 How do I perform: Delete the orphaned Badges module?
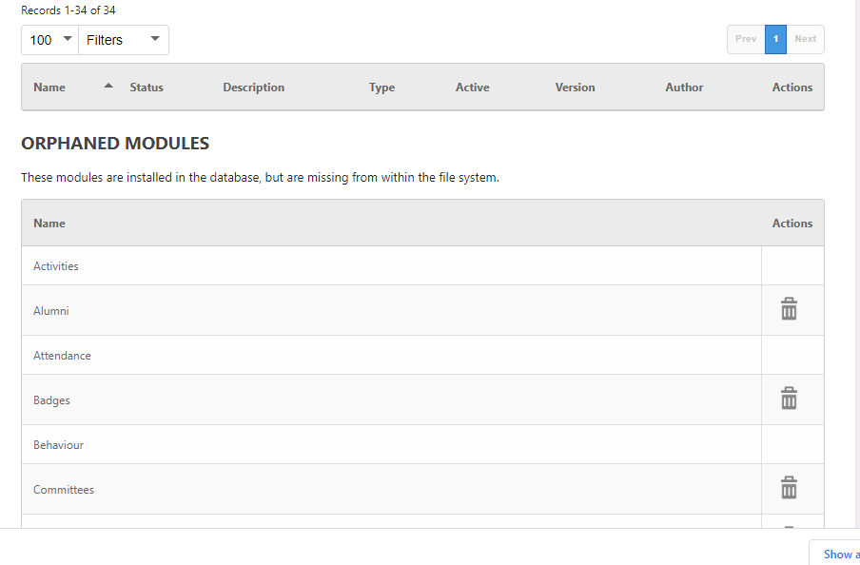point(789,399)
